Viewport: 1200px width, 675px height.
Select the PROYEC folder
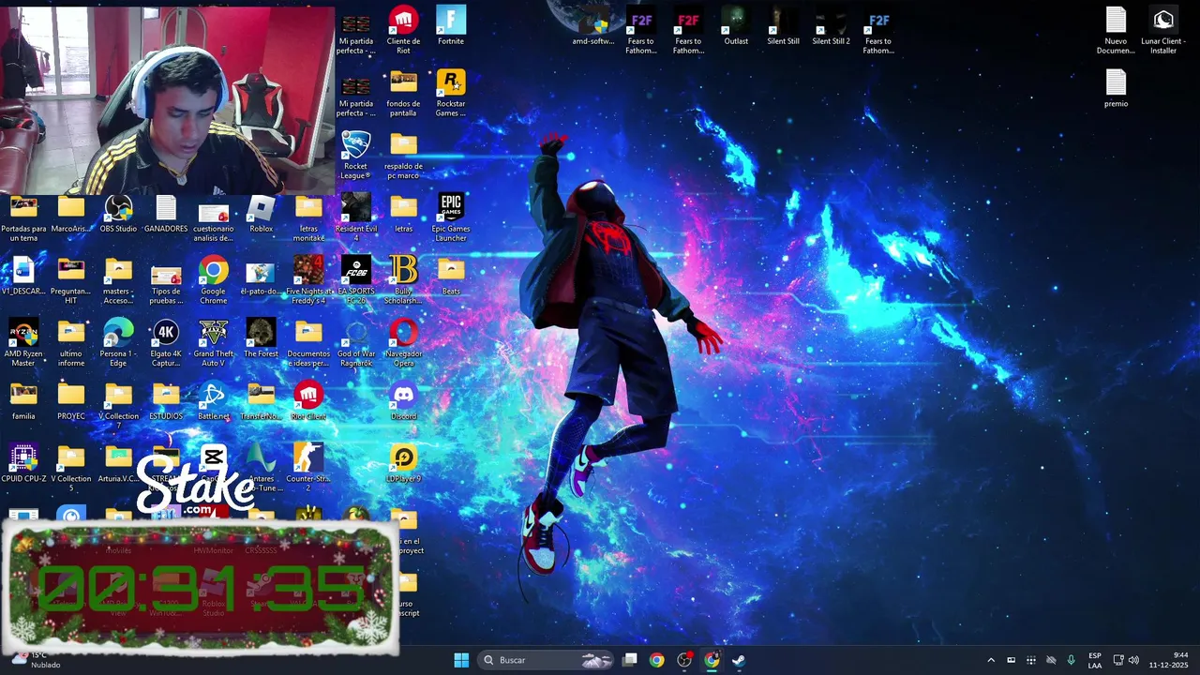point(71,401)
